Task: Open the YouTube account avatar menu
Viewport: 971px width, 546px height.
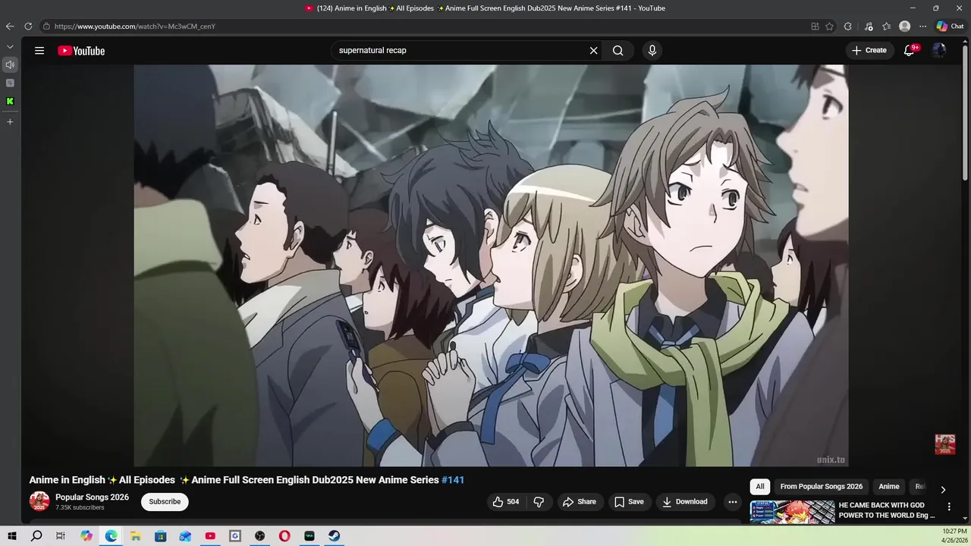Action: click(x=939, y=51)
